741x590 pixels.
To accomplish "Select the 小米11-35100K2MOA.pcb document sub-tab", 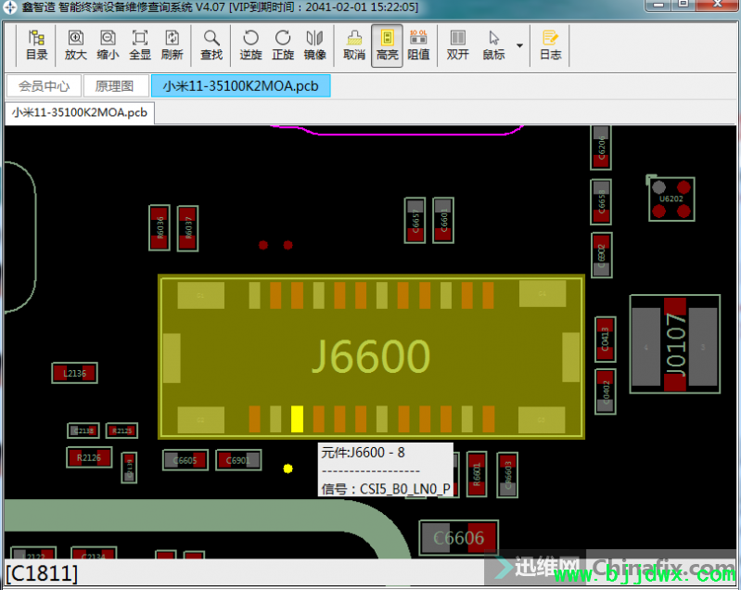I will pos(80,113).
